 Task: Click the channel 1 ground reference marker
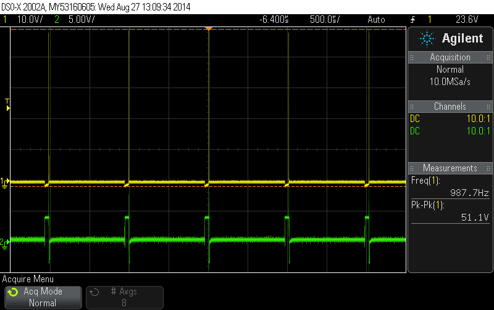[x=5, y=182]
